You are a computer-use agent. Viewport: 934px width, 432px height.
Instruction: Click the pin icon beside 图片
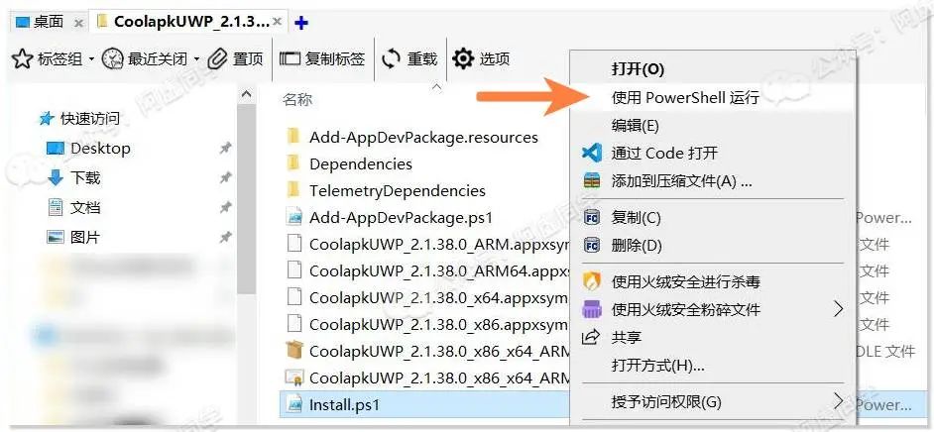[x=225, y=238]
